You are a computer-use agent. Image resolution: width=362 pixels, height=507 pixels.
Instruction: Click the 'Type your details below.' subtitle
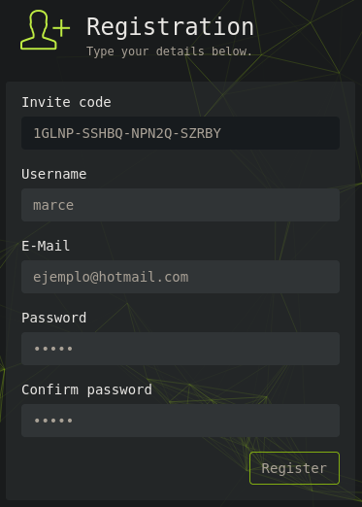[169, 51]
